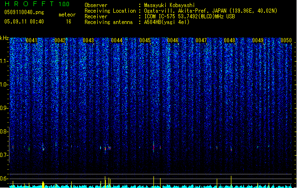297x188 pixels.
Task: Click the 'Receiver' field label
Action: (96, 16)
